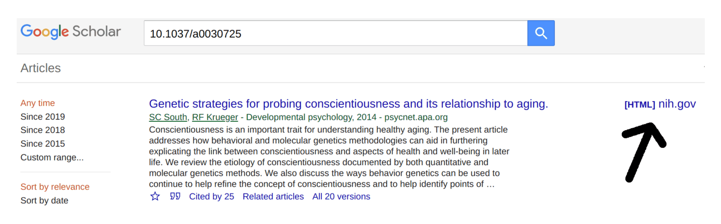Click the cite quotation marks icon

pyautogui.click(x=175, y=196)
